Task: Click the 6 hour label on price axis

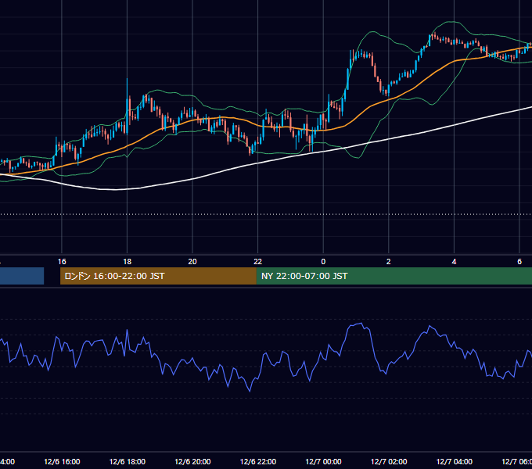Action: [x=519, y=262]
